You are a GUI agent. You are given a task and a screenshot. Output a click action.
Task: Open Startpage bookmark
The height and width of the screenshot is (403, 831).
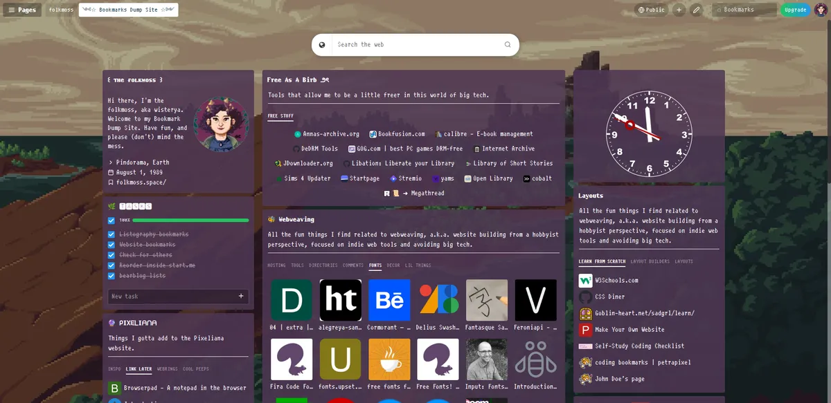(x=359, y=178)
